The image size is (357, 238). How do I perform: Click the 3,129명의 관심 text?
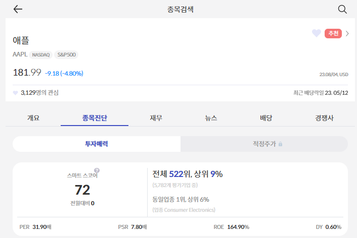pyautogui.click(x=40, y=93)
